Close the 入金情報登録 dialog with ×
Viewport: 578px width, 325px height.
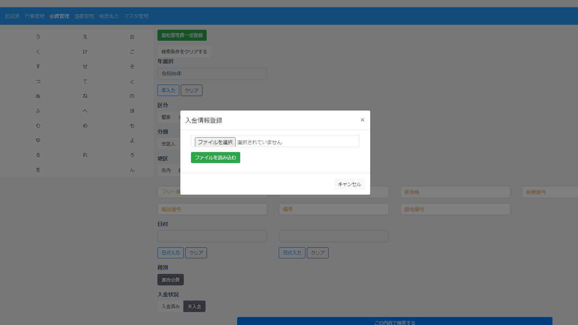(362, 120)
